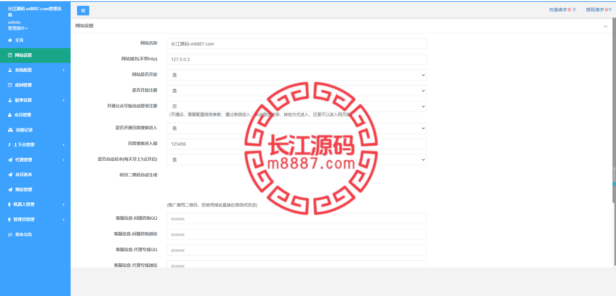Open the 是否开通百度搜索进入 dropdown
The image size is (616, 296).
click(297, 128)
